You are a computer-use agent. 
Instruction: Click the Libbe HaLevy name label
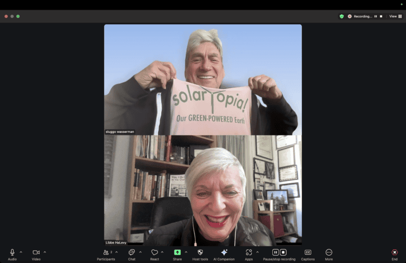(x=116, y=242)
